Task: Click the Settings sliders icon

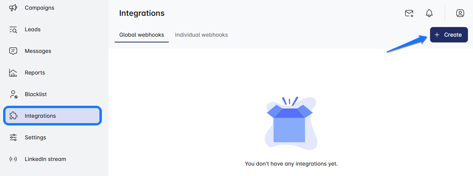Action: (x=13, y=137)
